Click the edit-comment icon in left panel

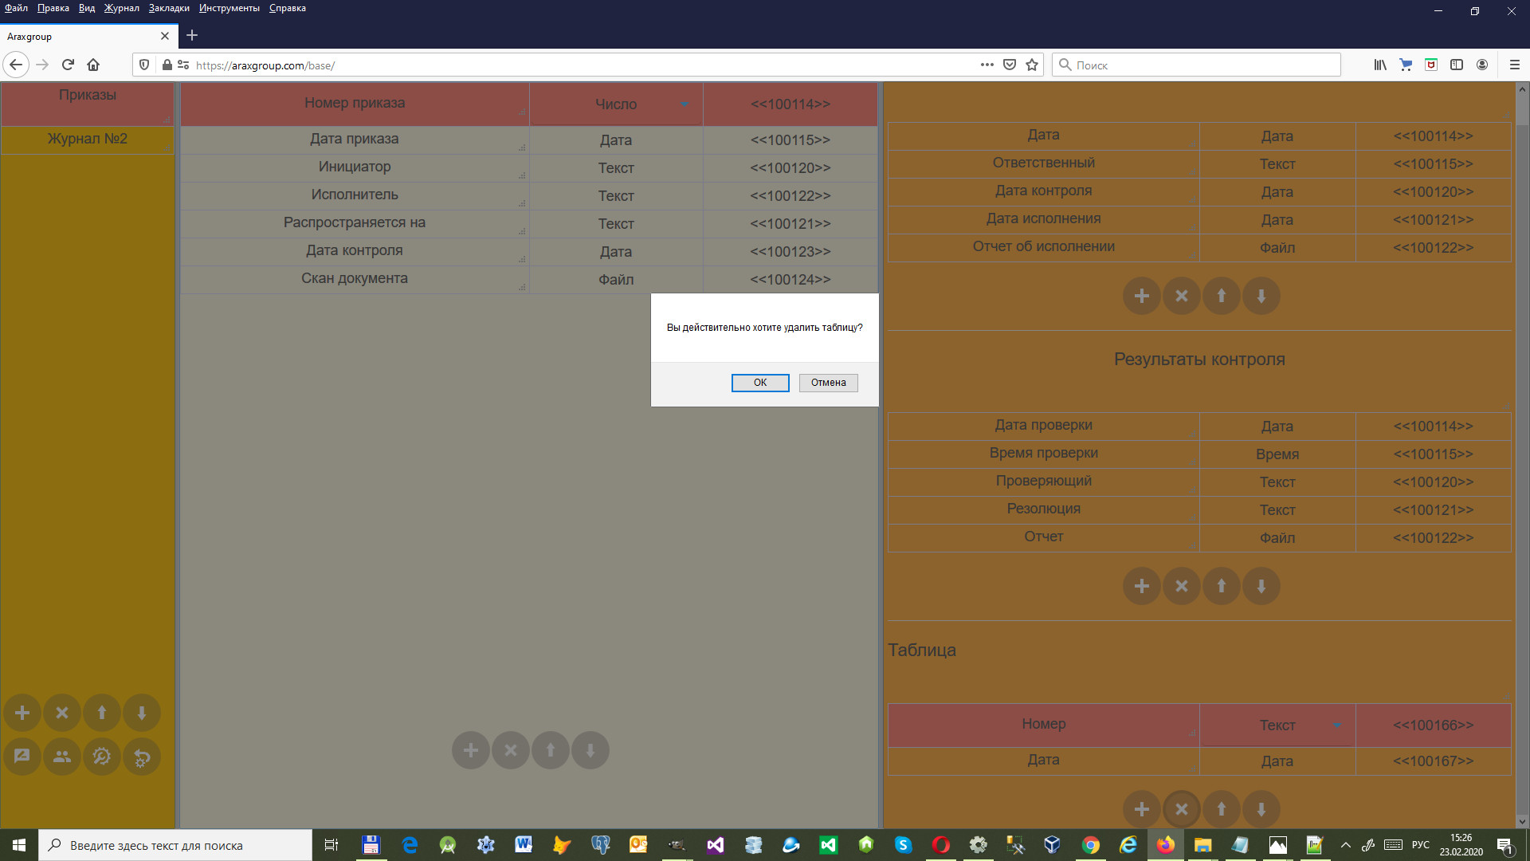[x=22, y=757]
